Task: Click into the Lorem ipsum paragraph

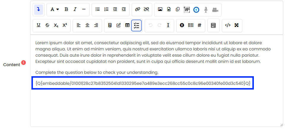Action: 153,52
